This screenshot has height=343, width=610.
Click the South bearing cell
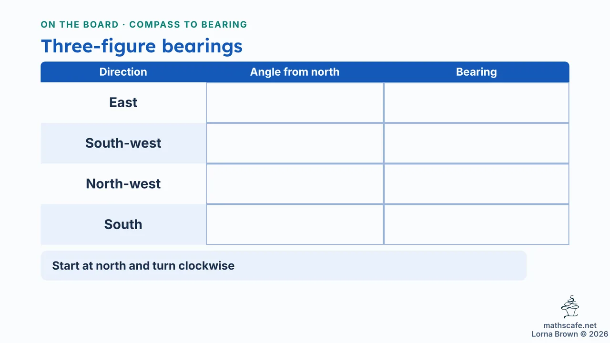(x=477, y=224)
